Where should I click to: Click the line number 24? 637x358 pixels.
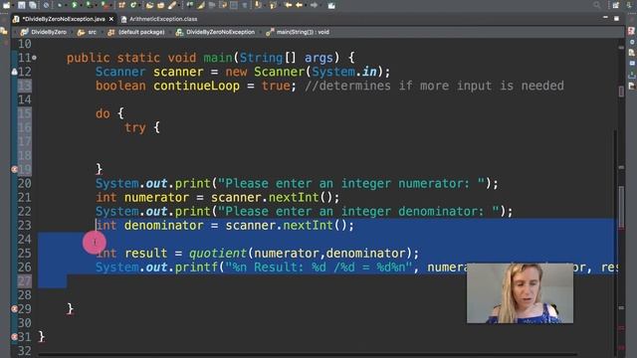tap(24, 239)
